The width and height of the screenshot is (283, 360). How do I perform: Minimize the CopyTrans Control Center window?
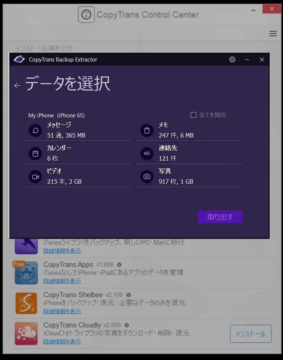pyautogui.click(x=253, y=10)
